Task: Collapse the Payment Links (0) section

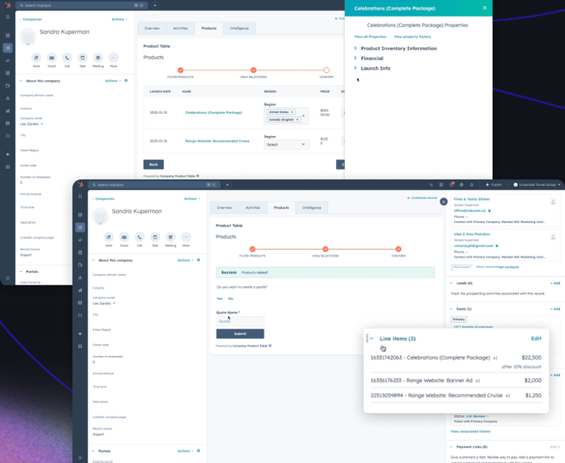Action: click(x=451, y=447)
